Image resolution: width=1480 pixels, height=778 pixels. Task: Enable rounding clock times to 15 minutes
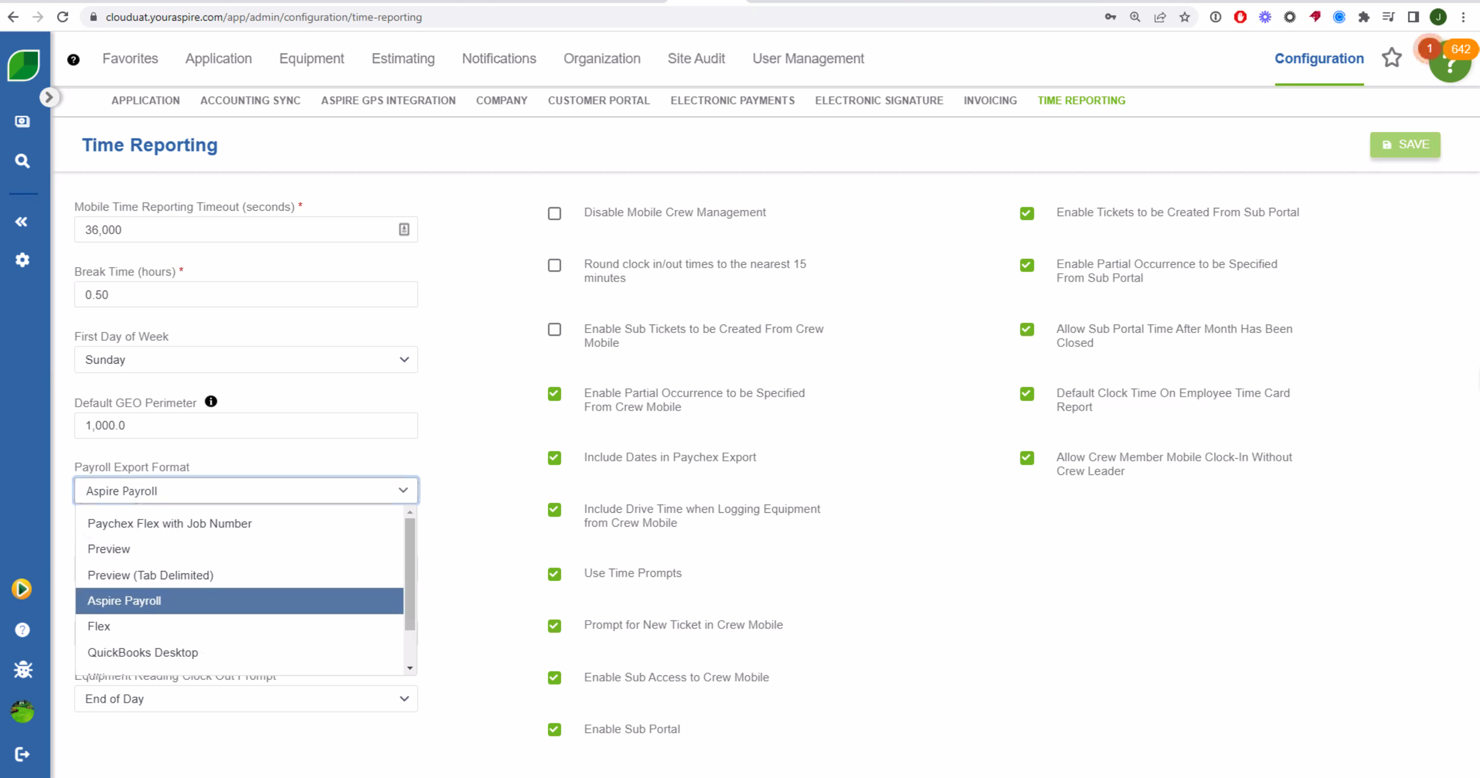(x=555, y=265)
